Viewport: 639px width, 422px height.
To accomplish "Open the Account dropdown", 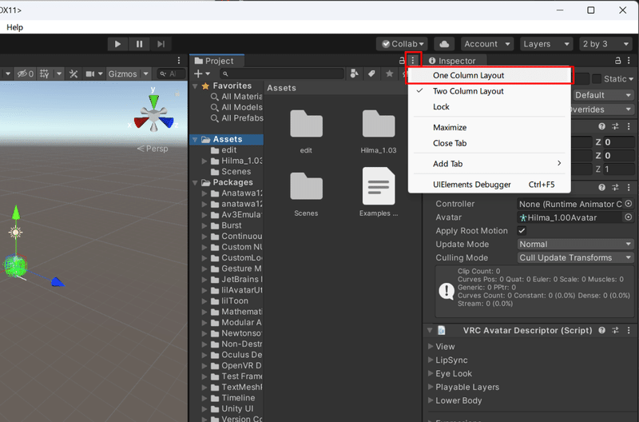I will pyautogui.click(x=487, y=44).
